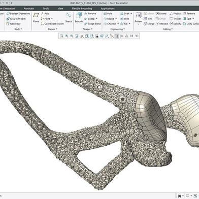Image resolution: width=199 pixels, height=199 pixels.
Task: Open the Applications tab
Action: point(108,9)
